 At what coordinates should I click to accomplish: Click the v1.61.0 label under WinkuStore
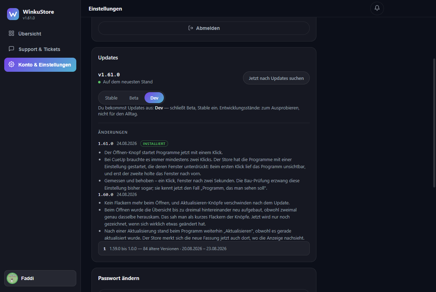[x=29, y=18]
